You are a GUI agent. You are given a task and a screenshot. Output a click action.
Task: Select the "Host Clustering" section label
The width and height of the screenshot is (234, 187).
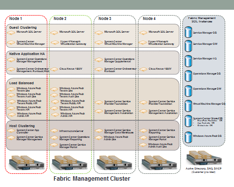click(x=22, y=126)
